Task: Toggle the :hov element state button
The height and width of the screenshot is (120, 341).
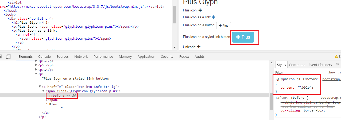Action: [x=331, y=72]
